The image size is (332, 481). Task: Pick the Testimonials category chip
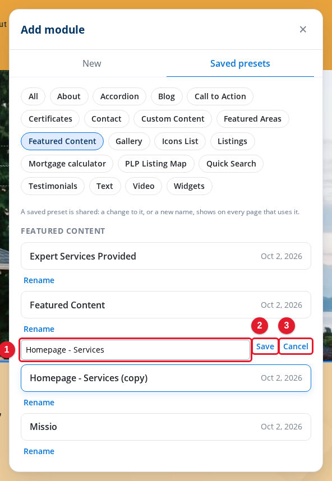pos(53,186)
